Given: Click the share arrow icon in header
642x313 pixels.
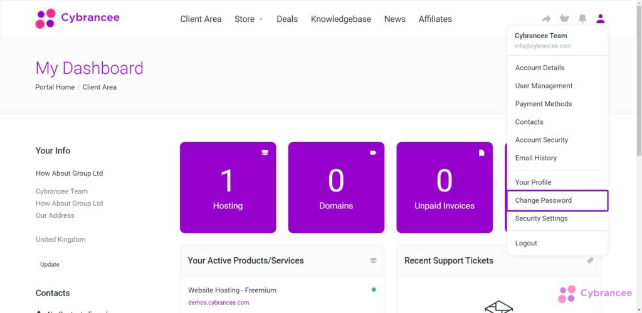Looking at the screenshot, I should point(546,19).
